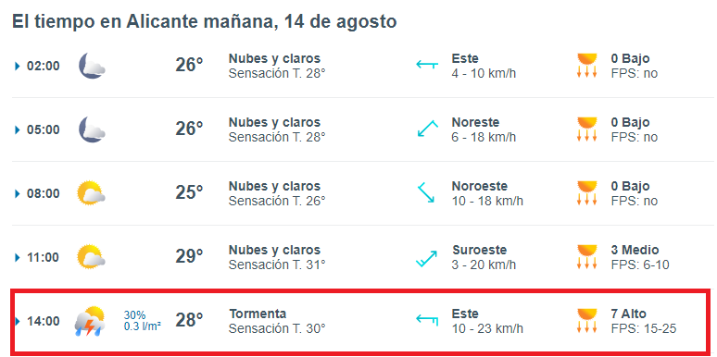Click the sun and cloud icon at 08:00
This screenshot has height=357, width=717.
(91, 193)
